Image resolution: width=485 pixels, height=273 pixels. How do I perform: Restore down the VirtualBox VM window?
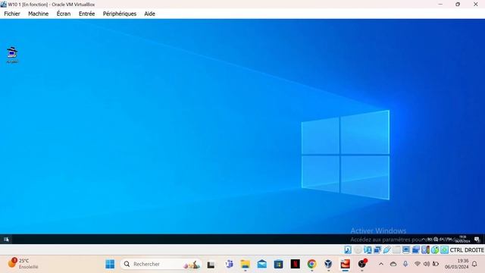coord(458,4)
